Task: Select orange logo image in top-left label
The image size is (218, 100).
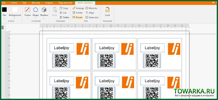Action: pyautogui.click(x=83, y=49)
